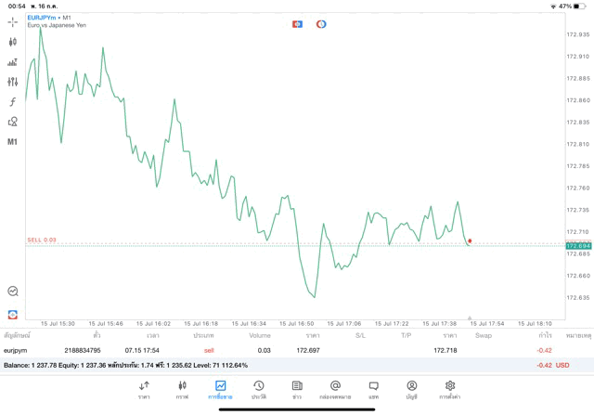
Task: Open the Chat (แชท) tab
Action: click(x=373, y=389)
